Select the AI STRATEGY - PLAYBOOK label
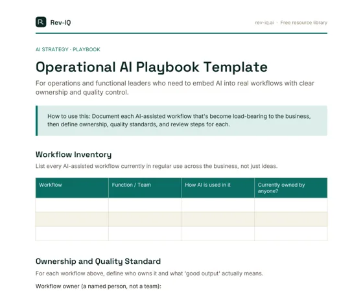Image resolution: width=363 pixels, height=291 pixels. (68, 49)
